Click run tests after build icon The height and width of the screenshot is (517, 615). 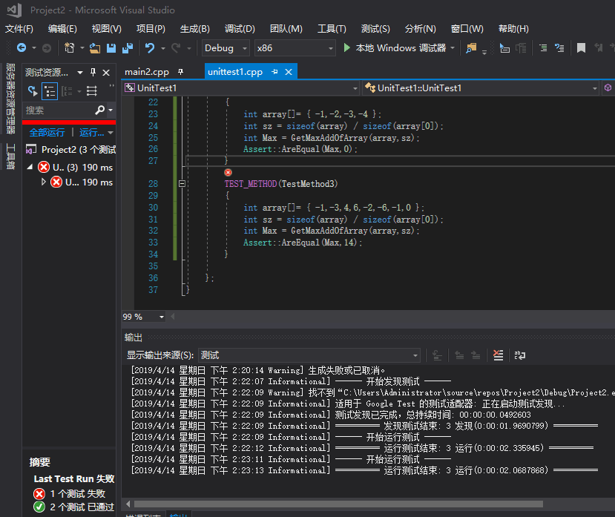33,91
